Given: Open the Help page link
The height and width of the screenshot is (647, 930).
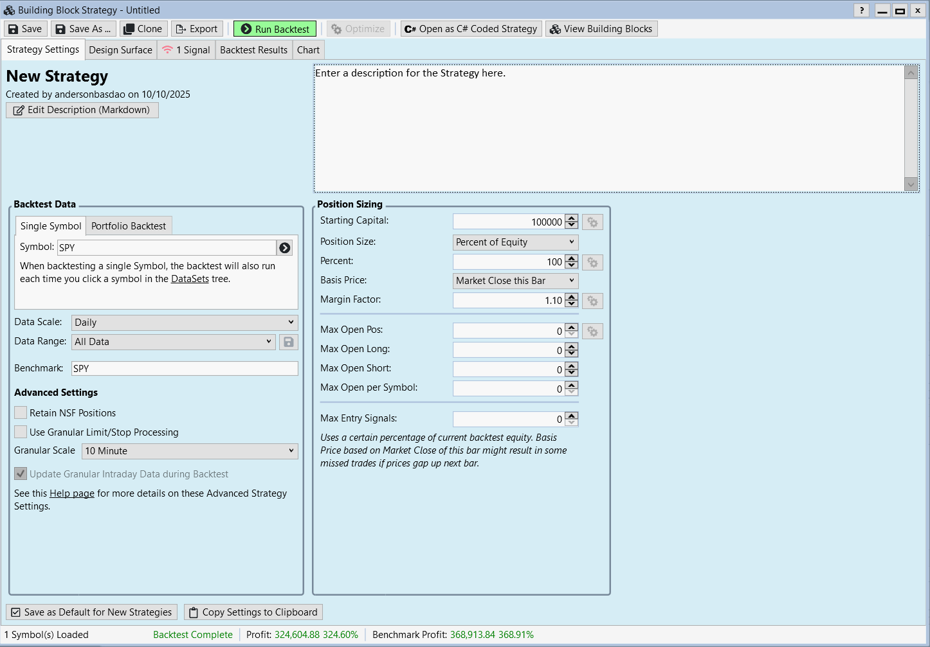Looking at the screenshot, I should (x=72, y=493).
